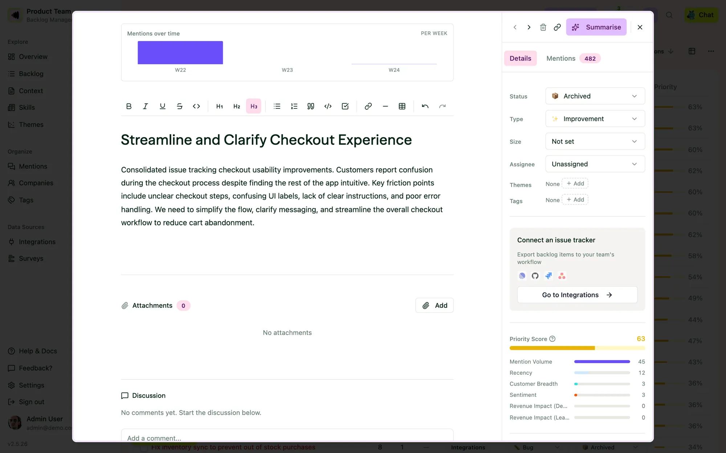Set heading level H1
726x453 pixels.
220,106
